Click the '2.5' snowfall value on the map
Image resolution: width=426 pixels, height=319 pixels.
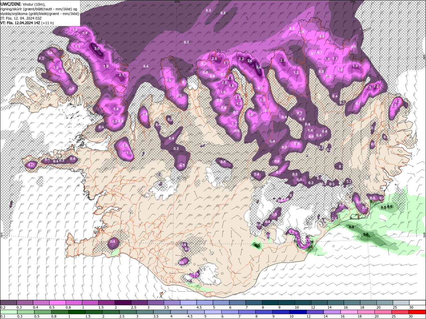(230, 78)
